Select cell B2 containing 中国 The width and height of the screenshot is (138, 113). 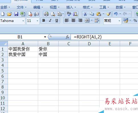point(48,54)
